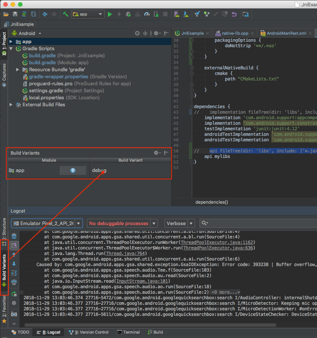The width and height of the screenshot is (317, 338).
Task: Take a screenshot with the camera icon in Logcat
Action: 14,313
